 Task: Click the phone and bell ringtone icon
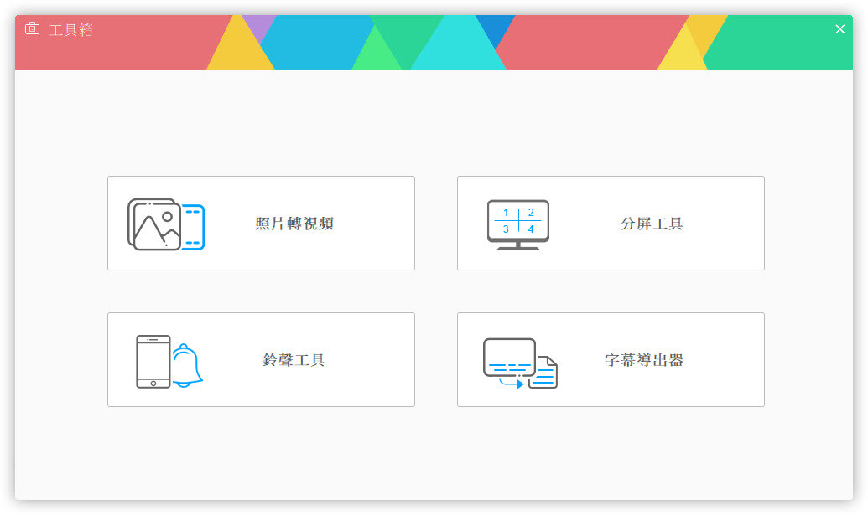coord(169,362)
